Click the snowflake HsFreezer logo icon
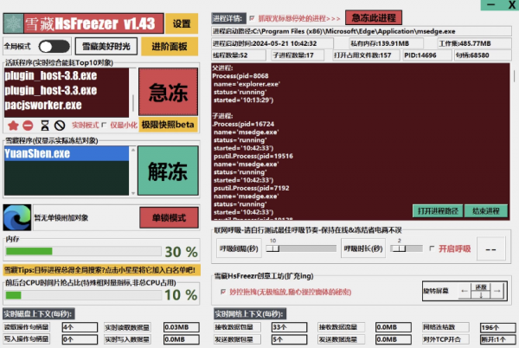 click(14, 23)
